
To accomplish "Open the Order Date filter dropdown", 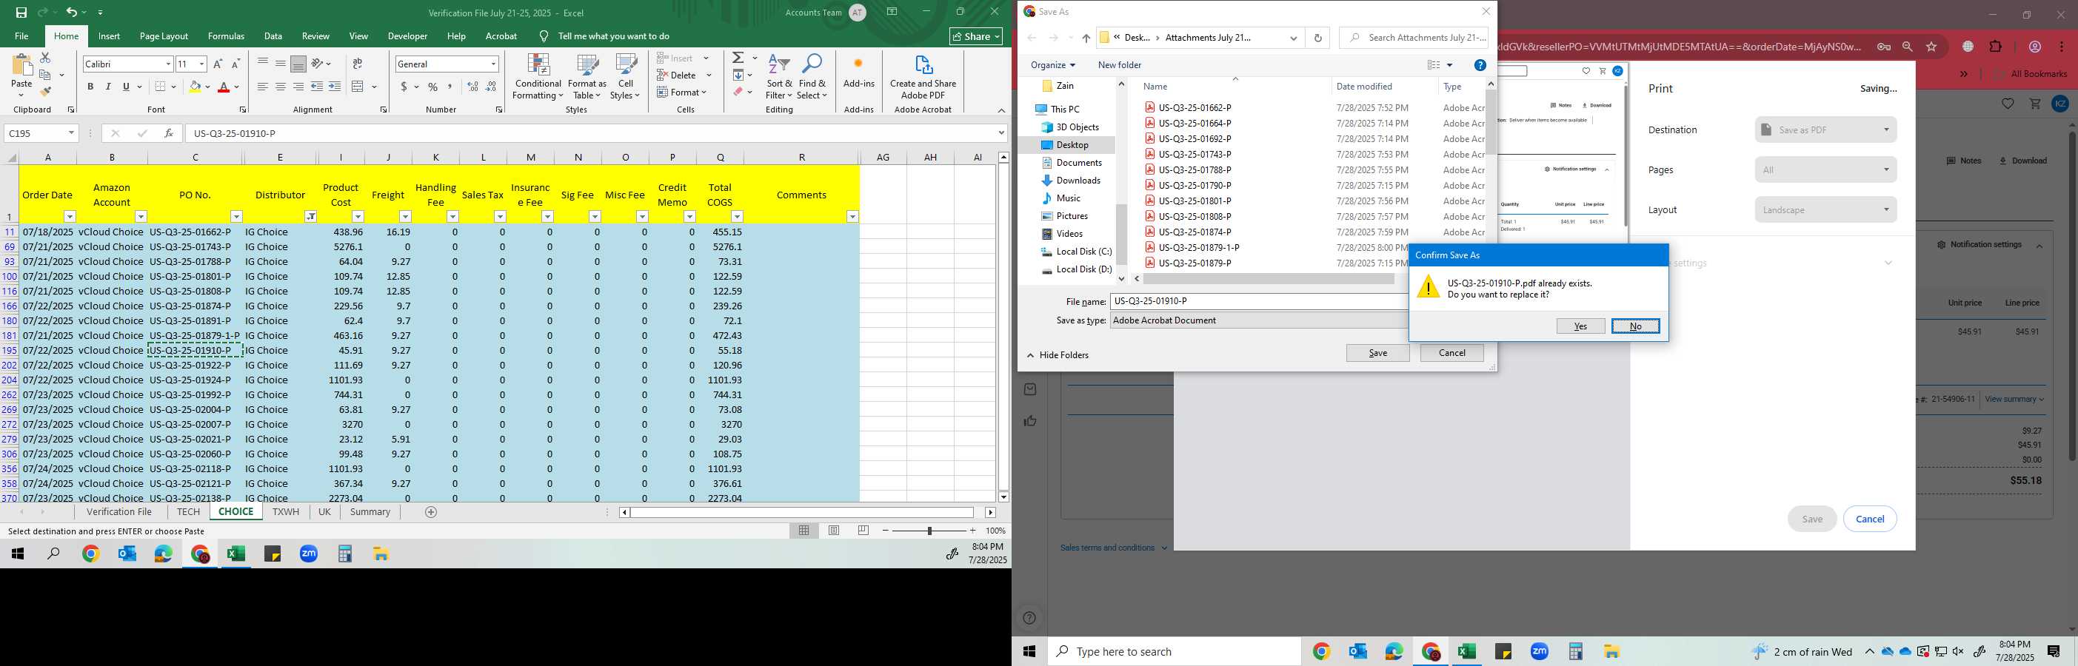I will pos(70,217).
